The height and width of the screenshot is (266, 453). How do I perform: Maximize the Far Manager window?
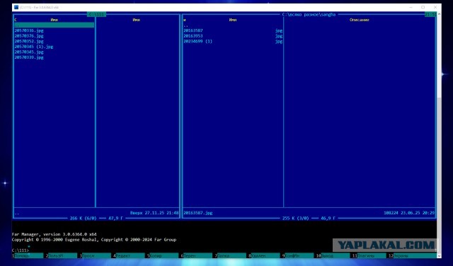pyautogui.click(x=423, y=7)
